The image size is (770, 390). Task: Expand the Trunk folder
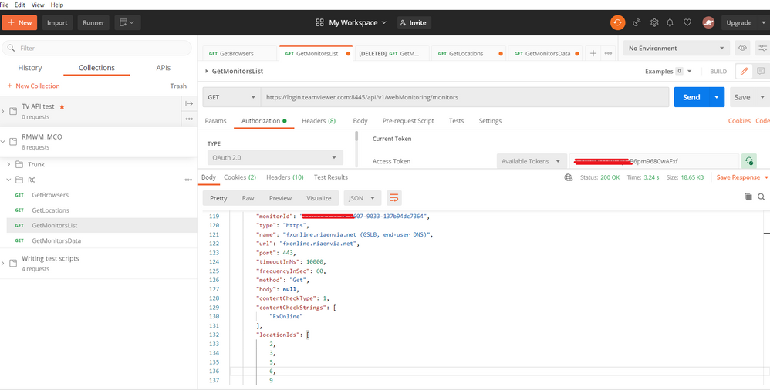(x=8, y=164)
